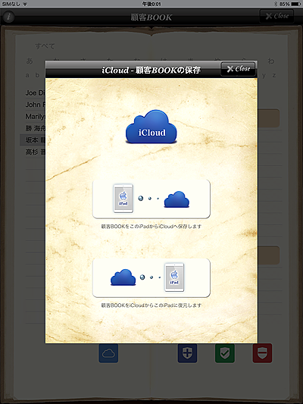Viewport: 303px width, 404px height.
Task: Select the あ index tab
Action: coord(30,61)
